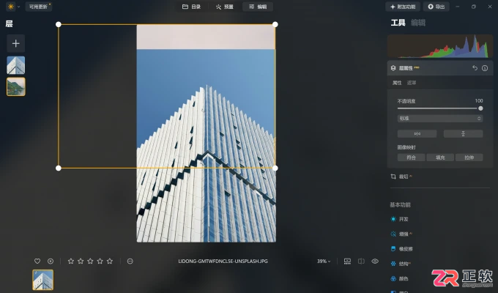Click the top-left transform handle

[x=59, y=24]
